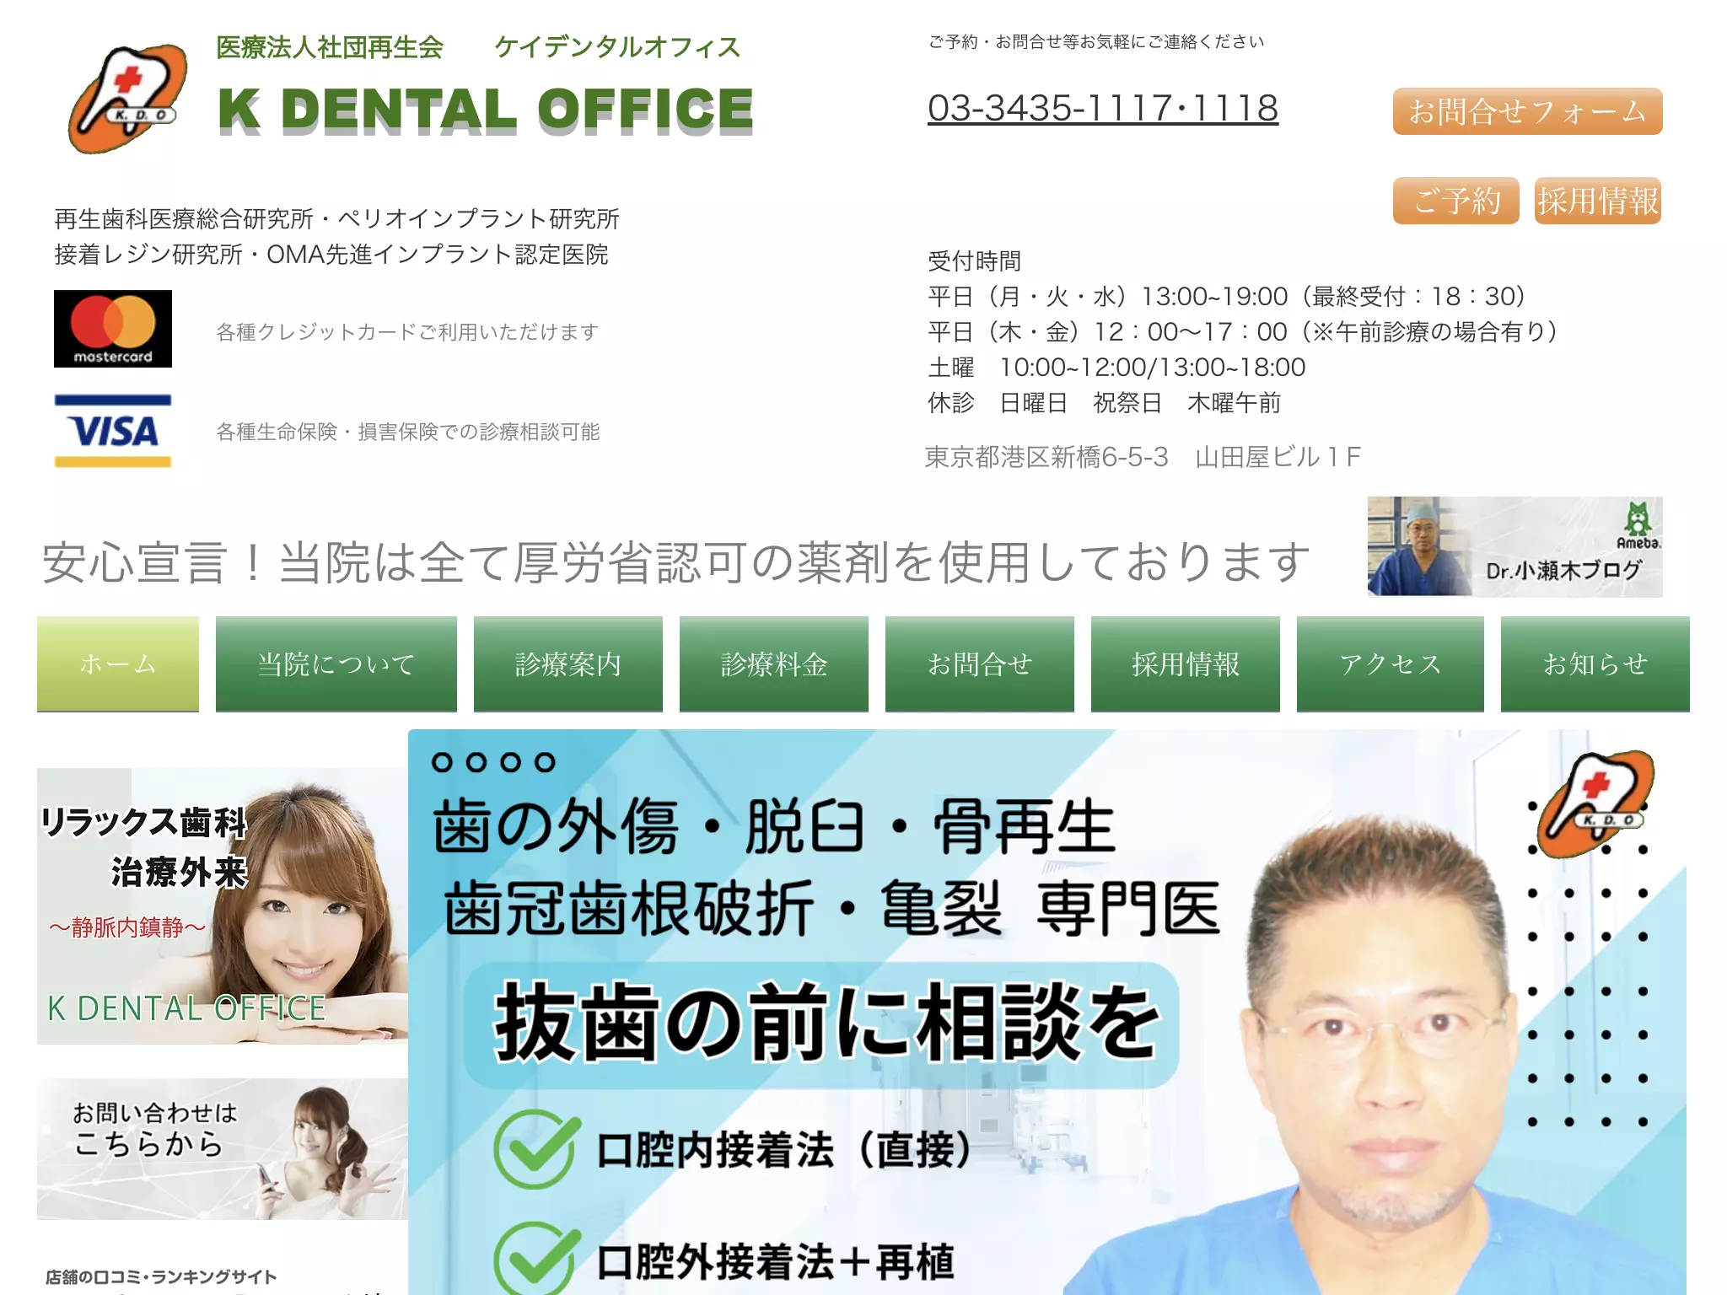This screenshot has width=1727, height=1295.
Task: Click the green checkmark beside 口腔内接着法
Action: pos(537,1150)
